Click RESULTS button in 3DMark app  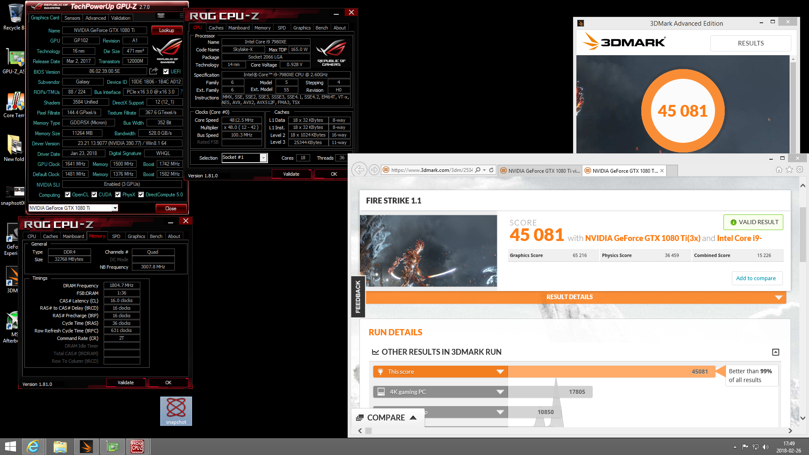click(750, 43)
